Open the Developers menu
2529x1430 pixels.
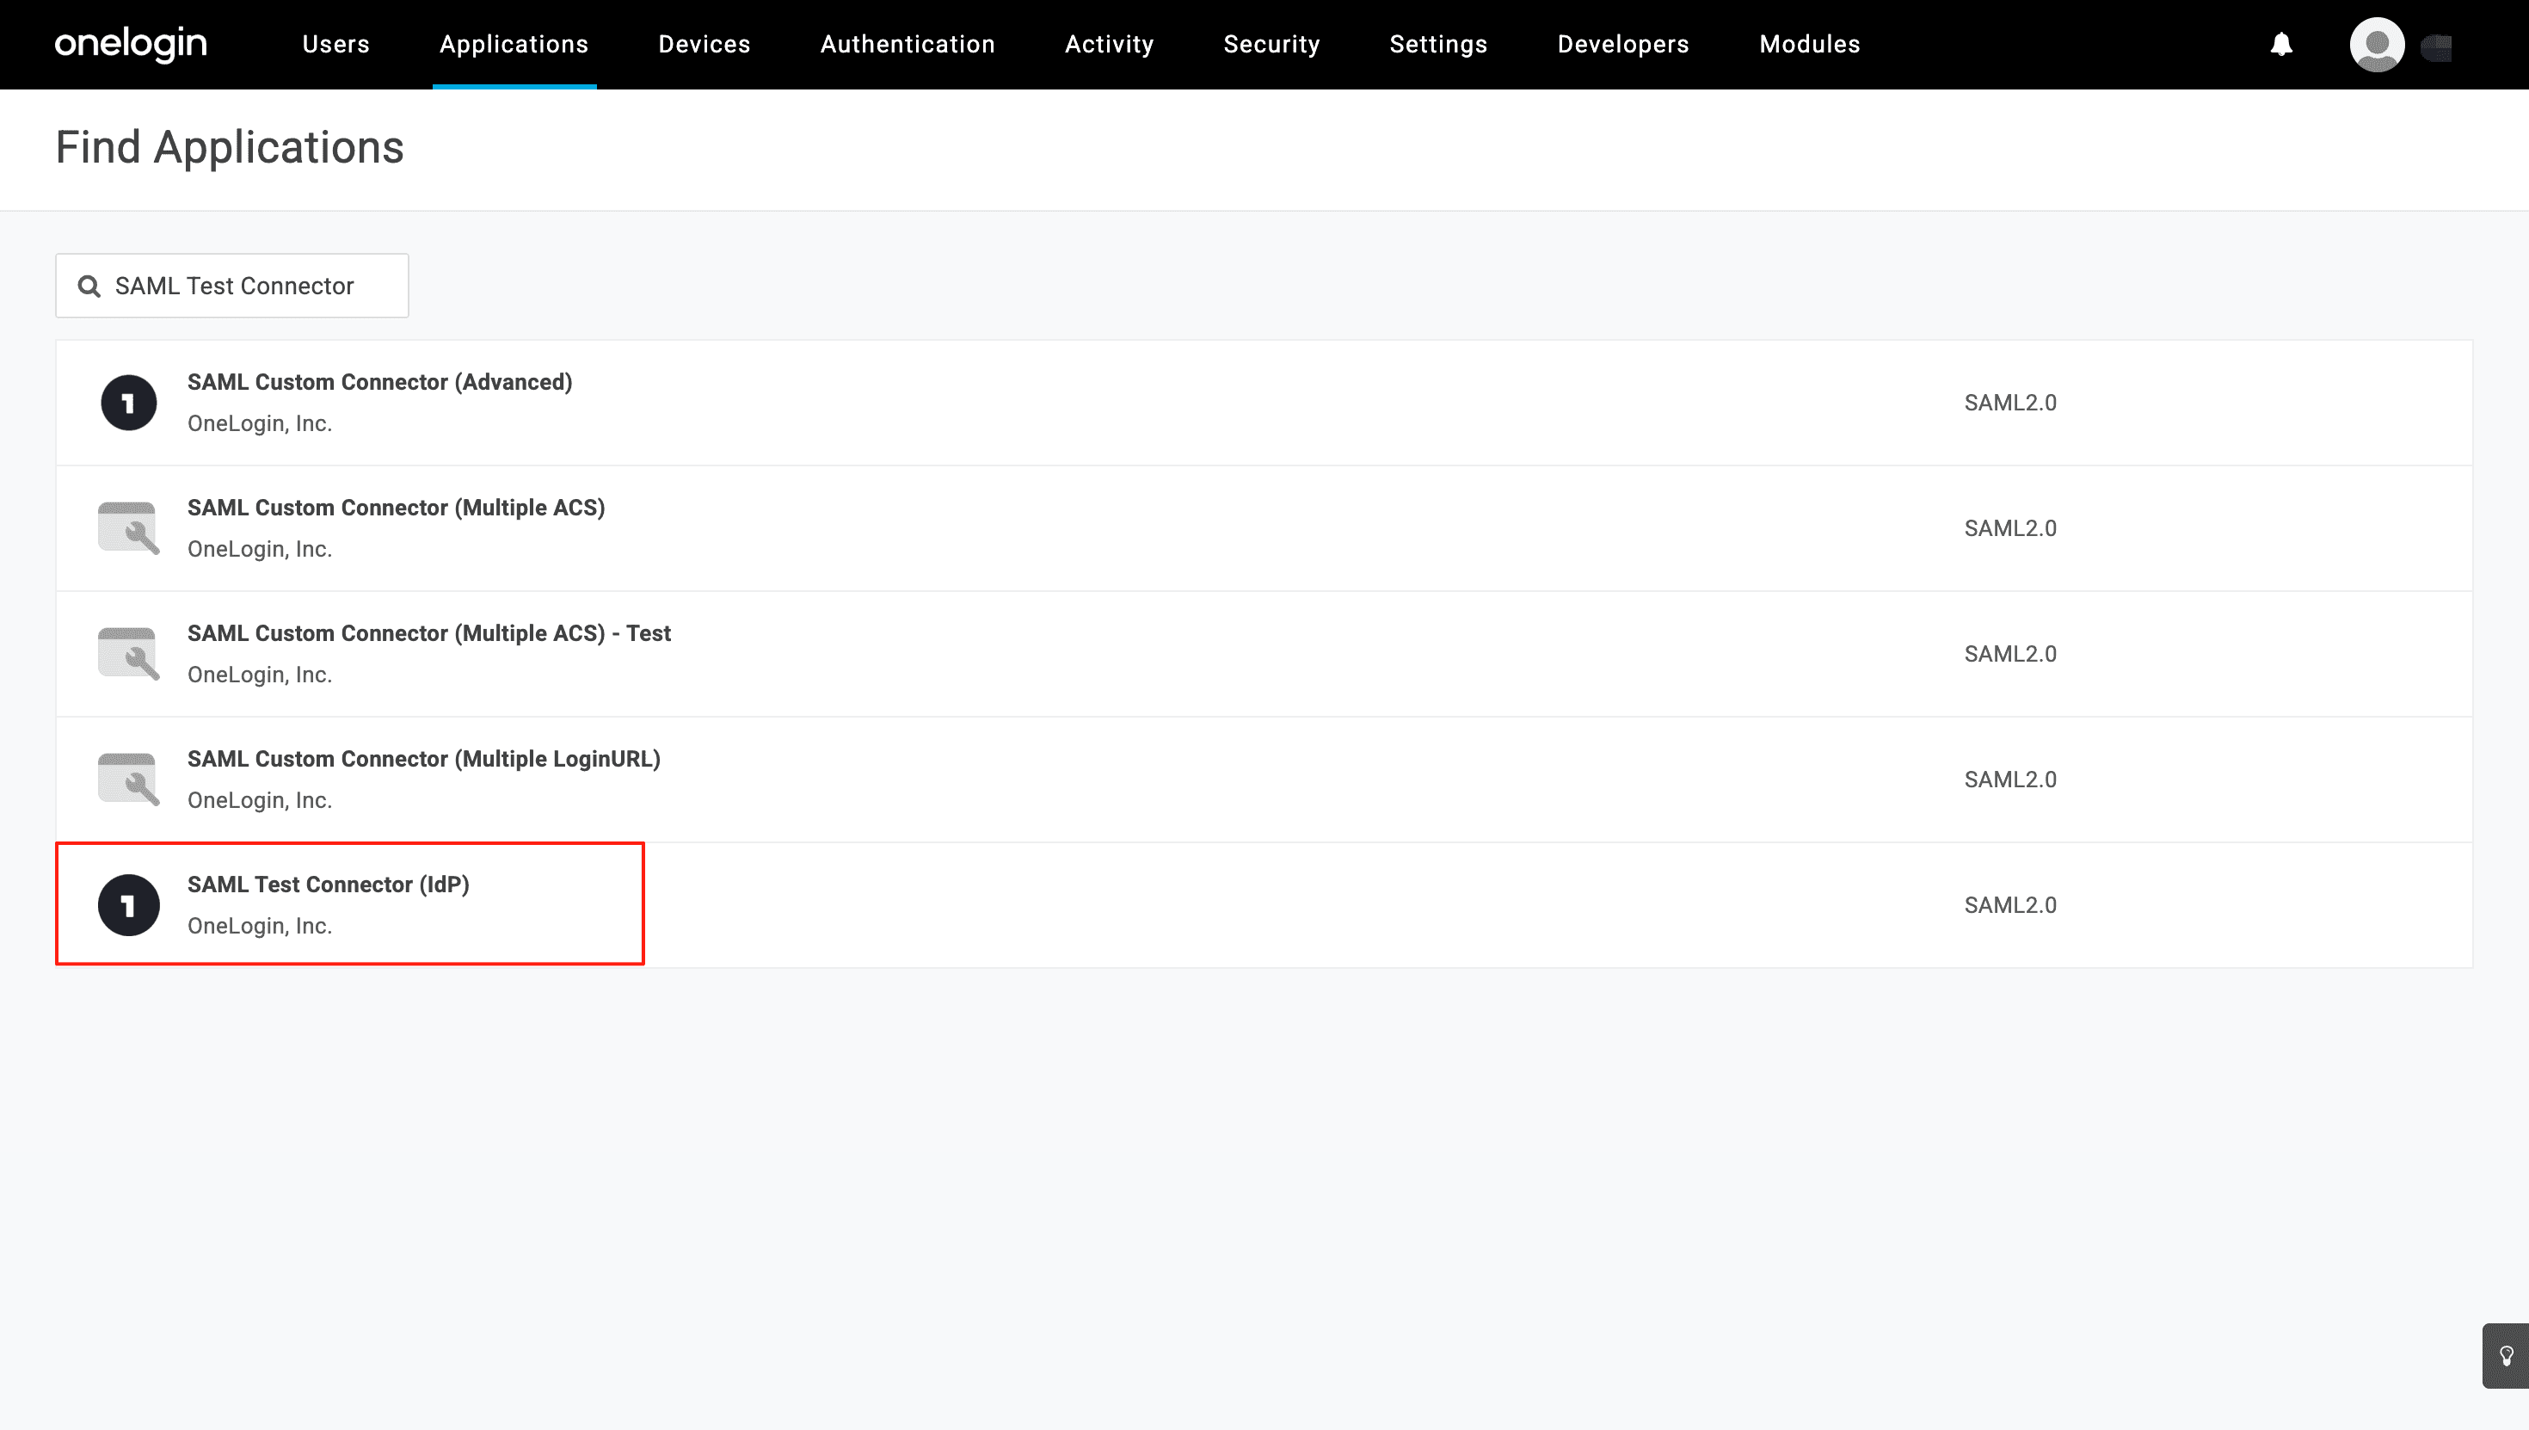coord(1623,44)
